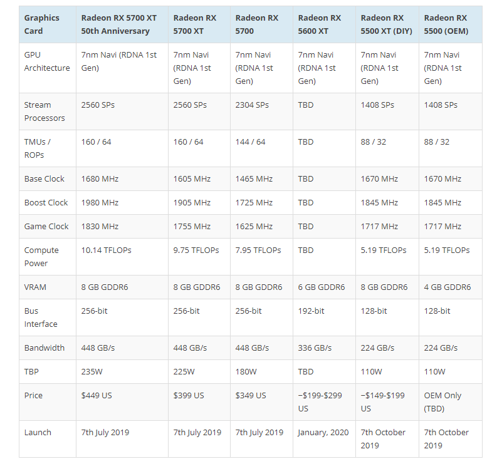
Task: Click the OEM Only (TBD) price cell
Action: (x=451, y=402)
